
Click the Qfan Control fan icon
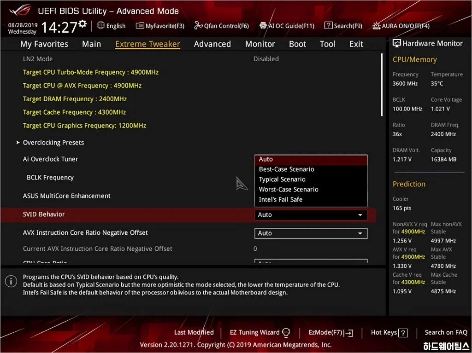198,26
